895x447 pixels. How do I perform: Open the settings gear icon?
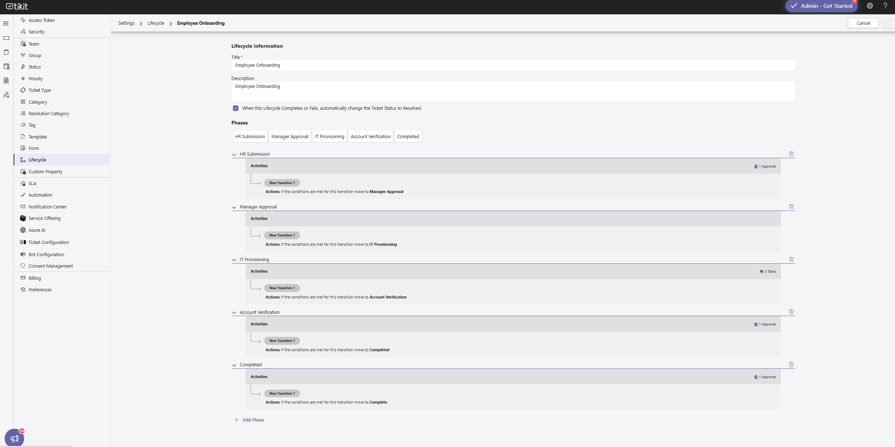870,6
